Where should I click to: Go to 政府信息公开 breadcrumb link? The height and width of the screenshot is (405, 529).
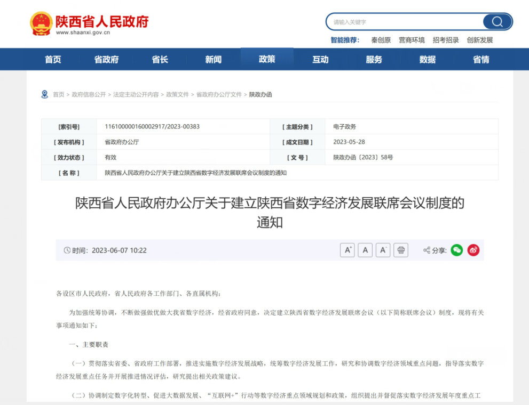tap(89, 95)
